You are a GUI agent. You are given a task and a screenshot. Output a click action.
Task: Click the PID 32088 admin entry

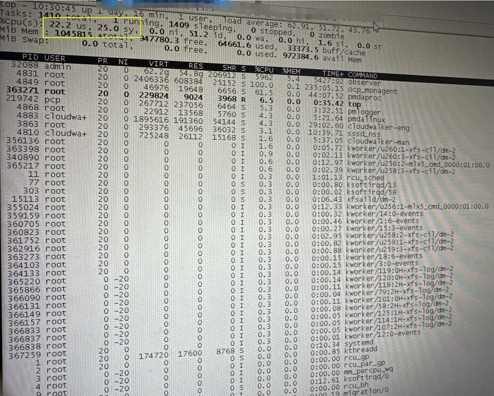click(x=41, y=65)
